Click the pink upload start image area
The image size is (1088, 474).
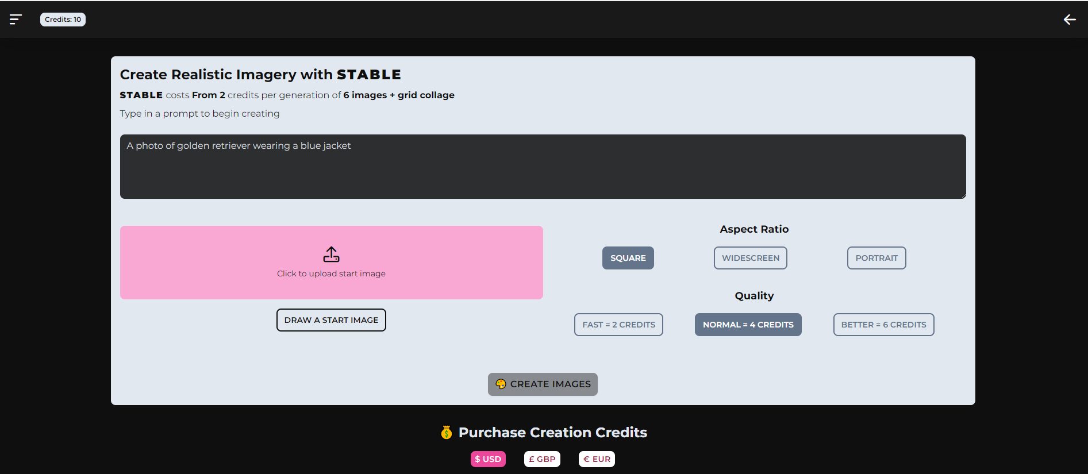click(331, 263)
